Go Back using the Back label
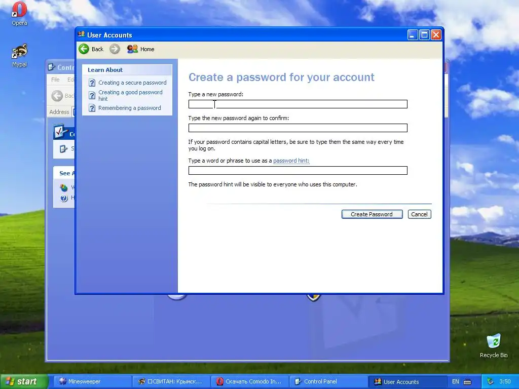This screenshot has height=389, width=519. coord(97,49)
